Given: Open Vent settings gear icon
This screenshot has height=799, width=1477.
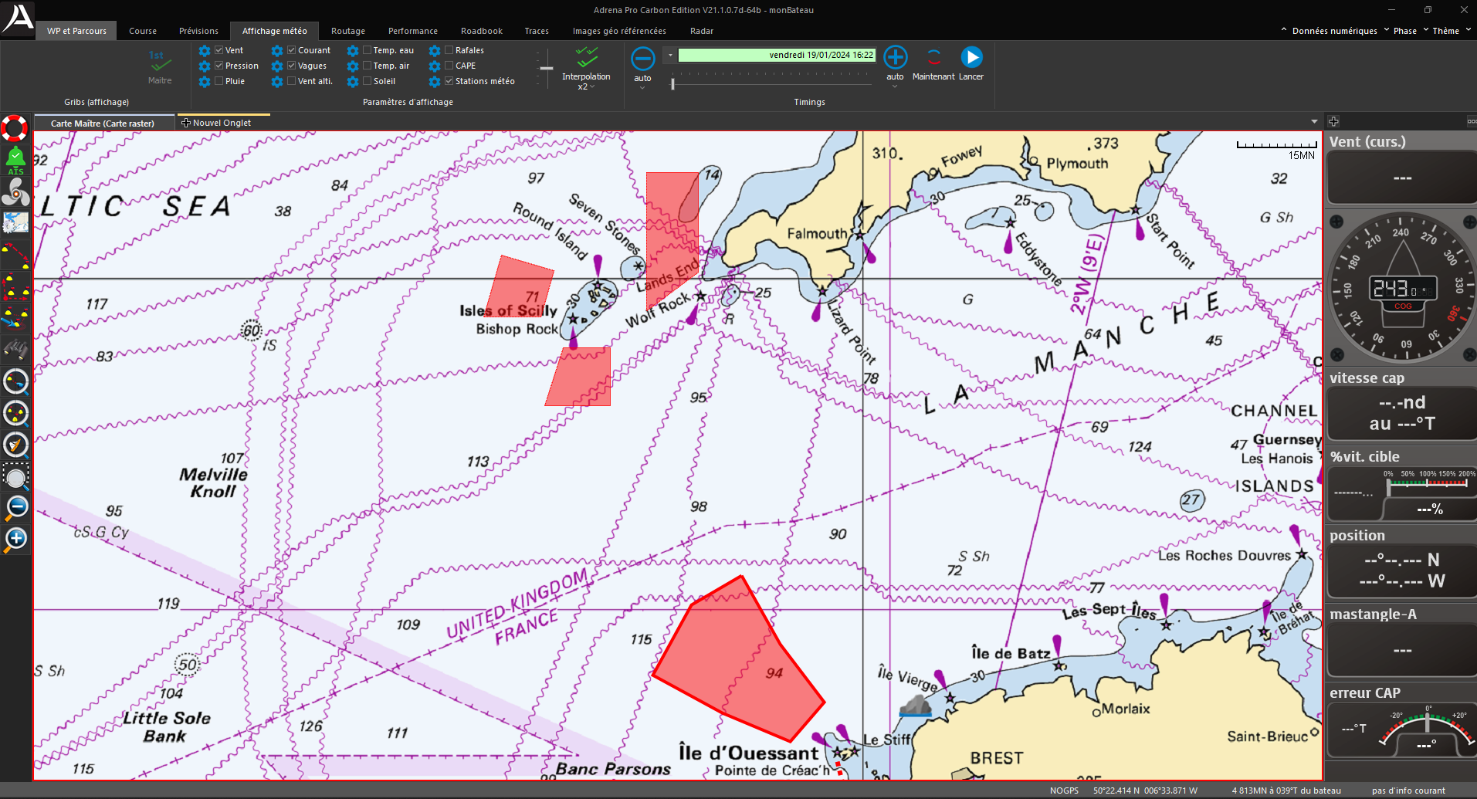Looking at the screenshot, I should pyautogui.click(x=205, y=51).
